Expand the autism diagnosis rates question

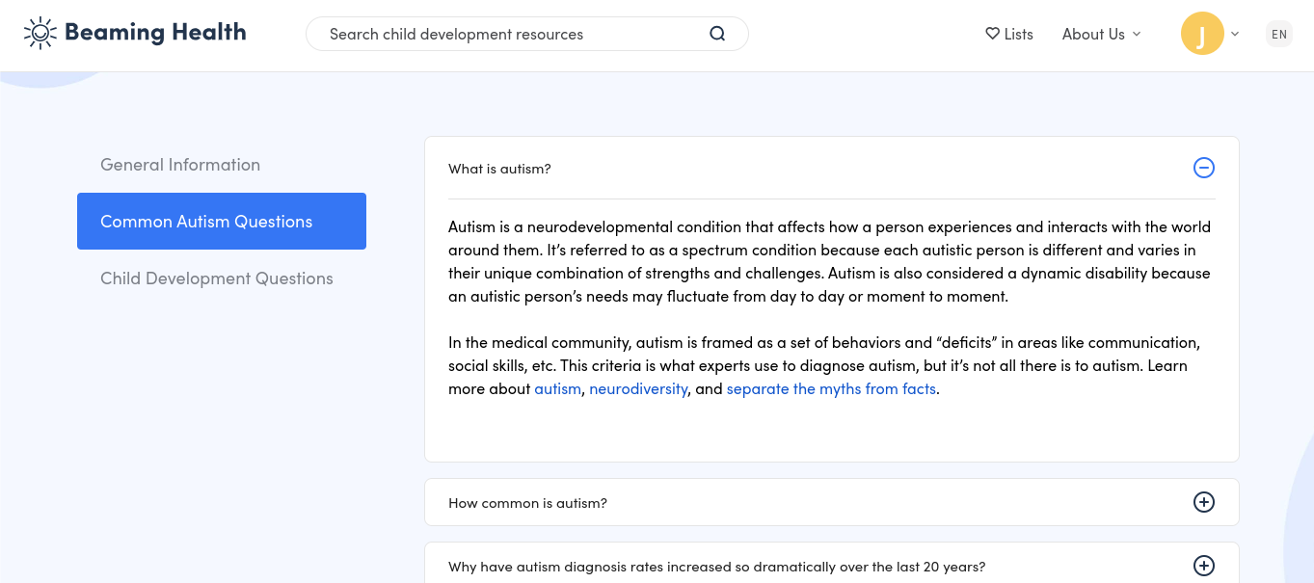click(716, 567)
